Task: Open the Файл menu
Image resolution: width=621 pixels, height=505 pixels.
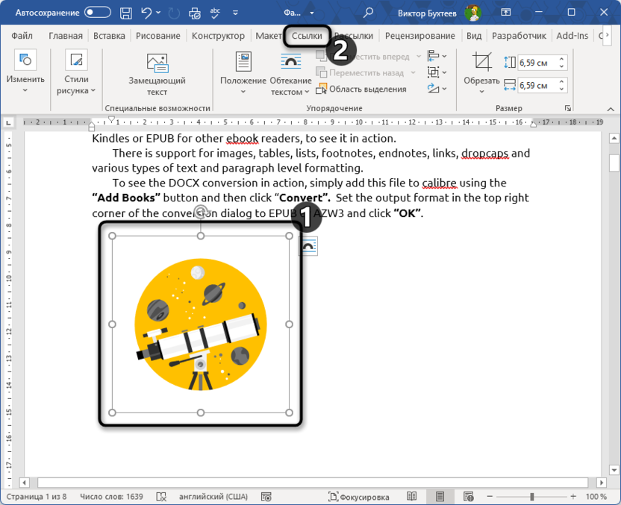Action: click(22, 35)
